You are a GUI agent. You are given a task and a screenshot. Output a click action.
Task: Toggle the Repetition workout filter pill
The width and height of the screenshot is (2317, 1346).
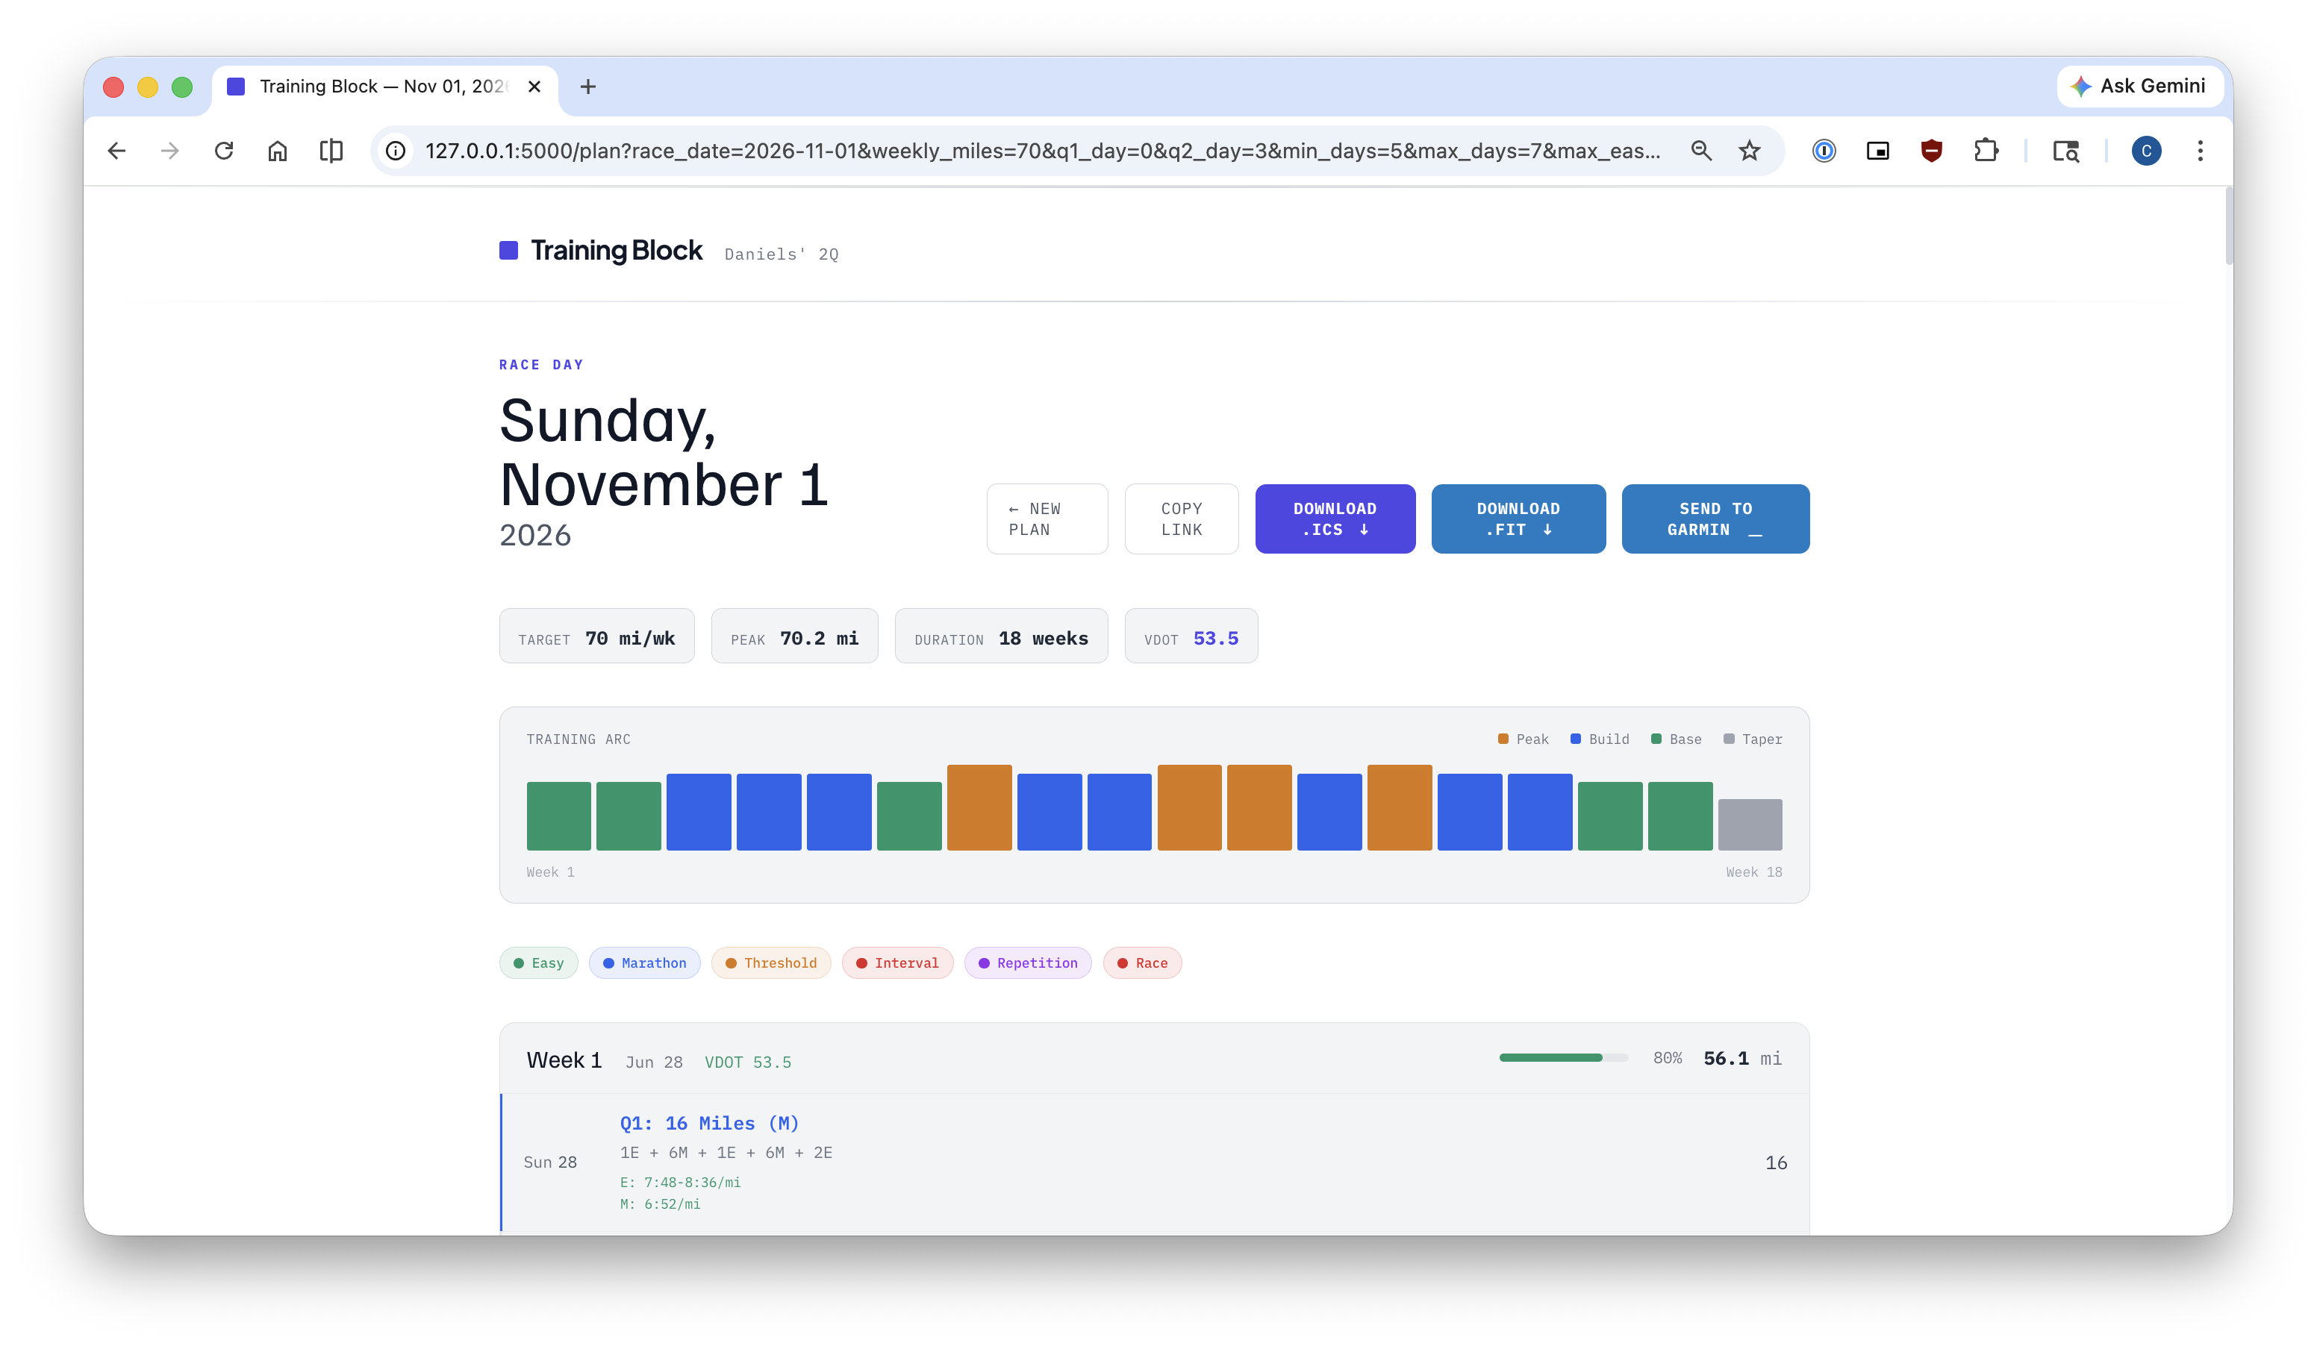1027,963
